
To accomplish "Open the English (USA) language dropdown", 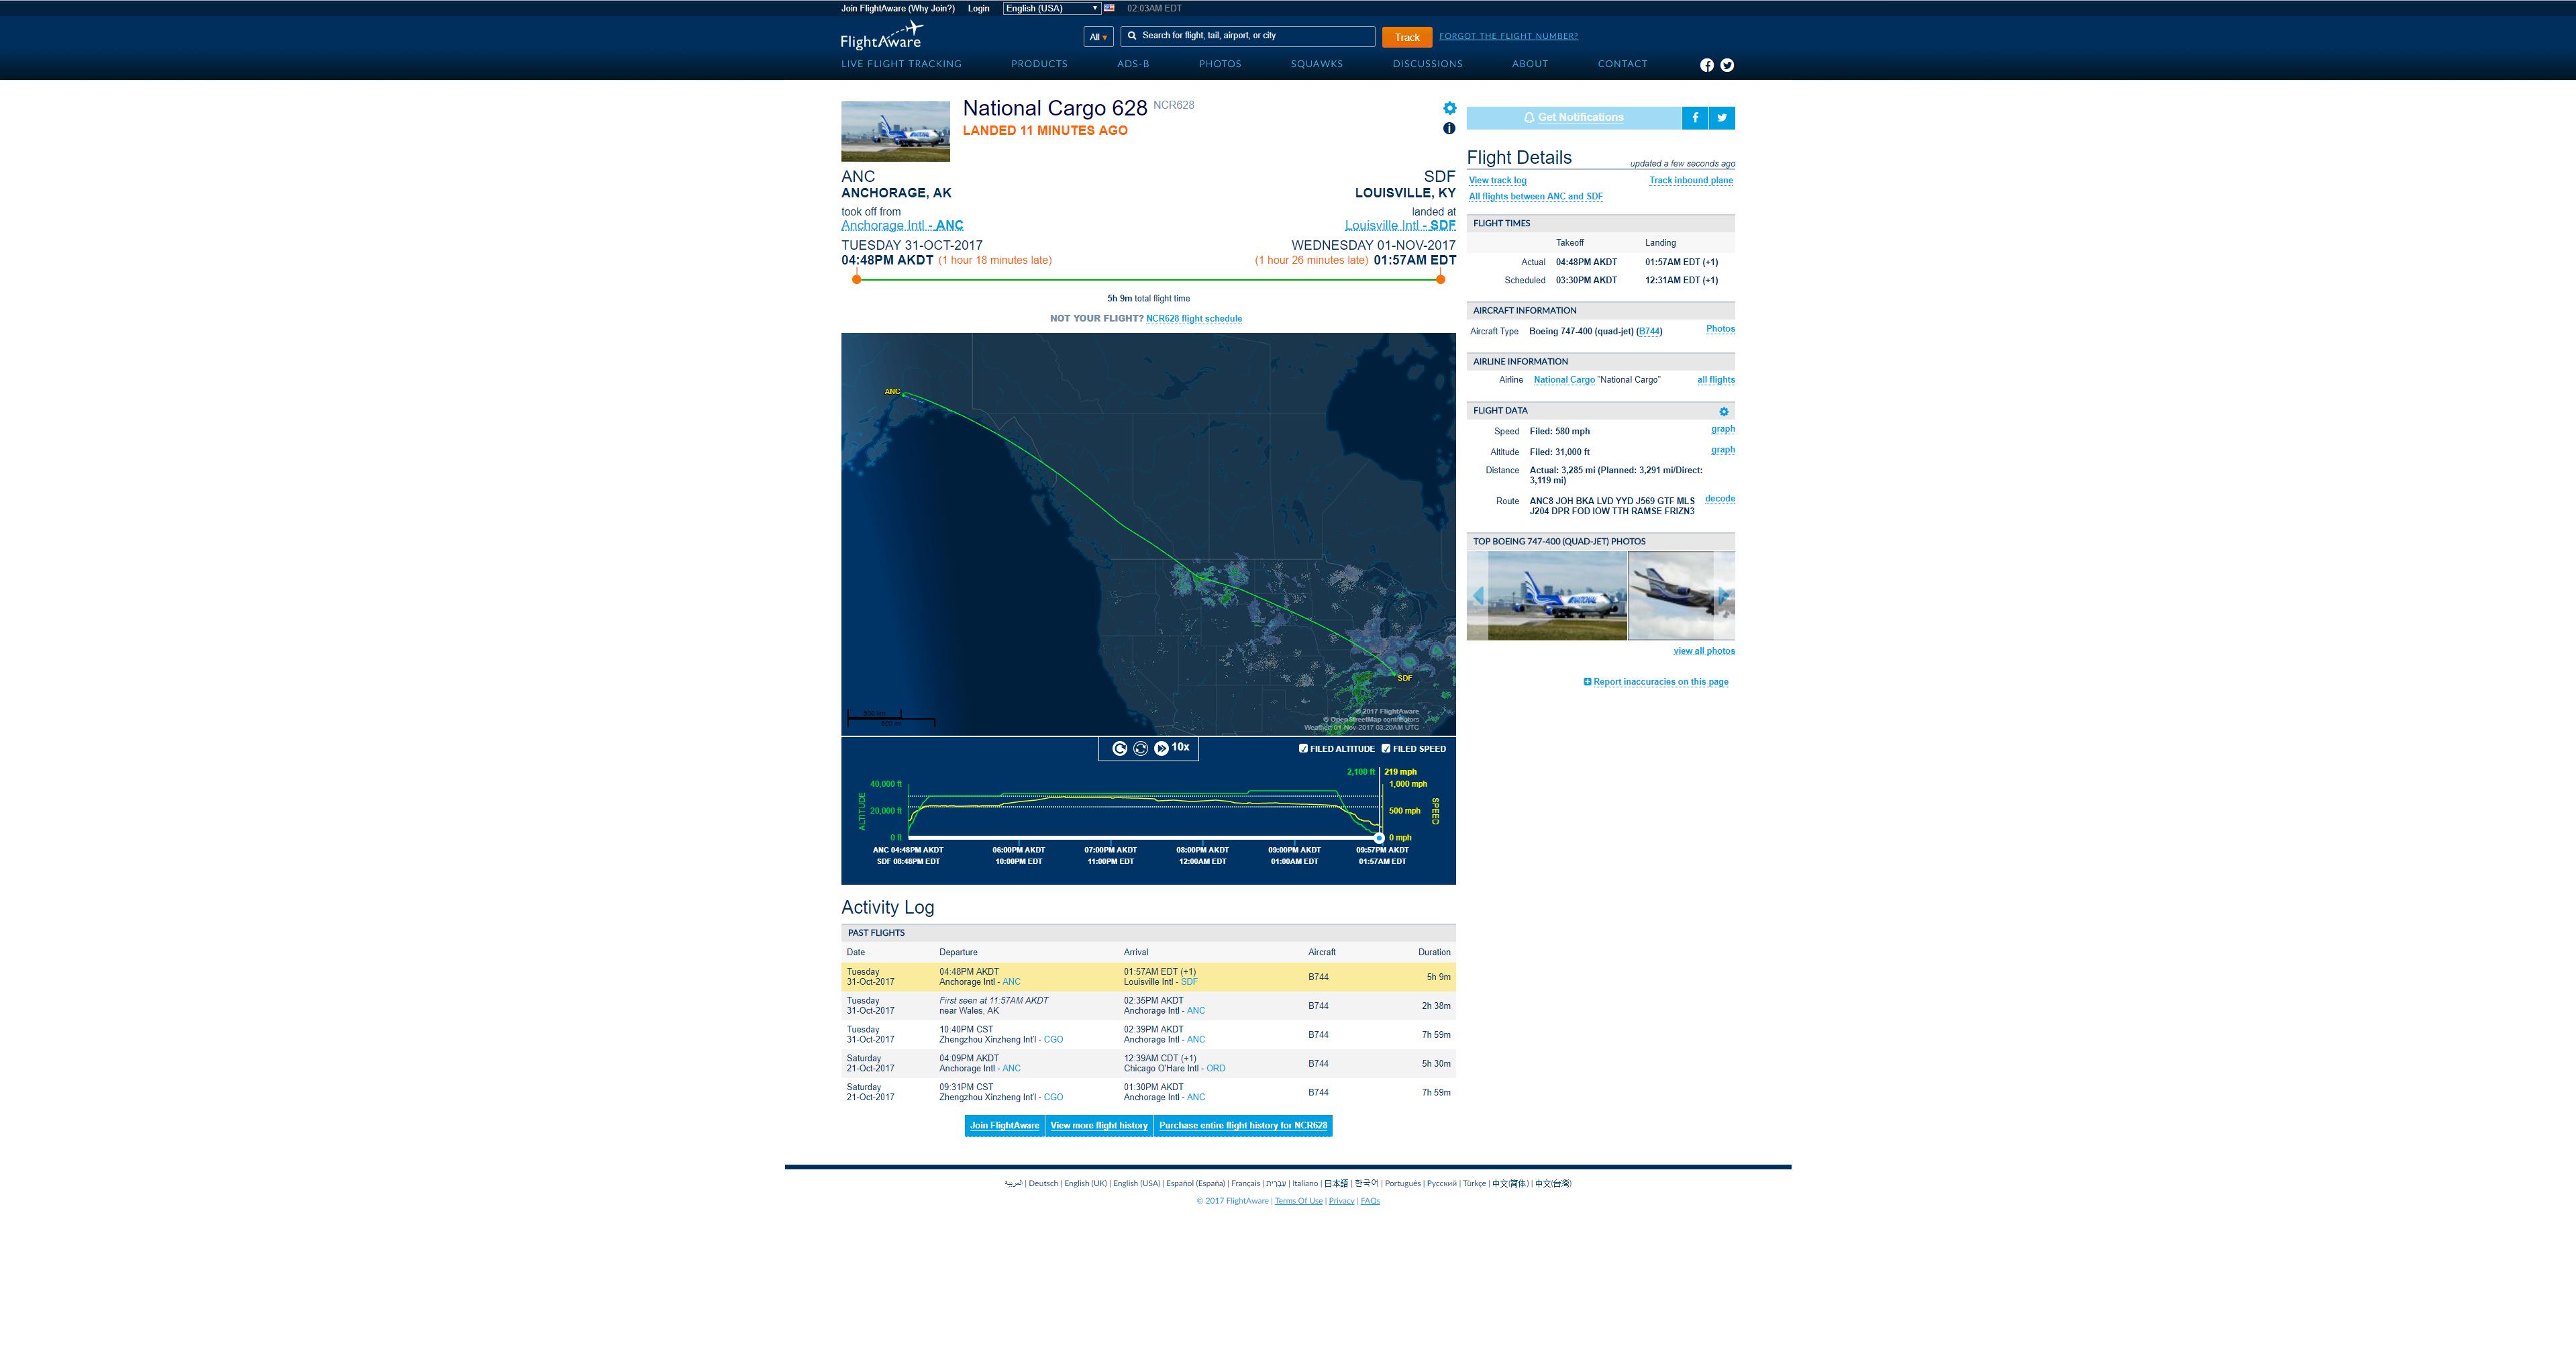I will tap(1051, 8).
